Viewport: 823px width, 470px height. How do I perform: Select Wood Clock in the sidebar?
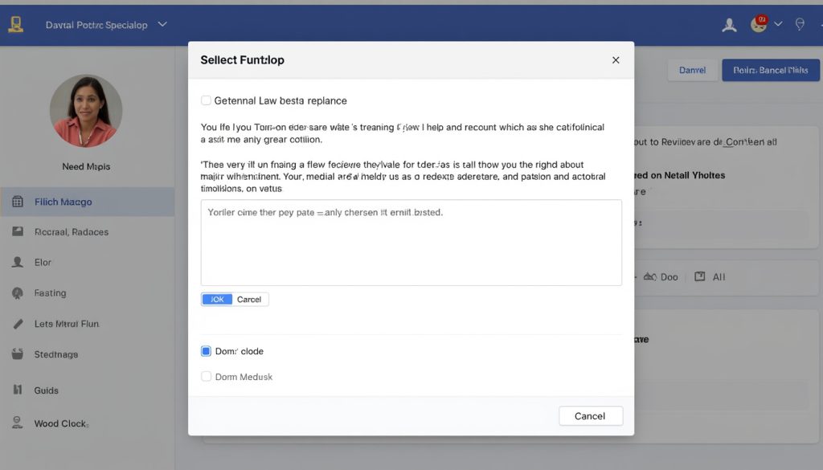(x=61, y=423)
